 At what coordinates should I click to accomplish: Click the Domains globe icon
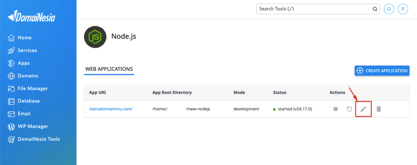point(11,76)
